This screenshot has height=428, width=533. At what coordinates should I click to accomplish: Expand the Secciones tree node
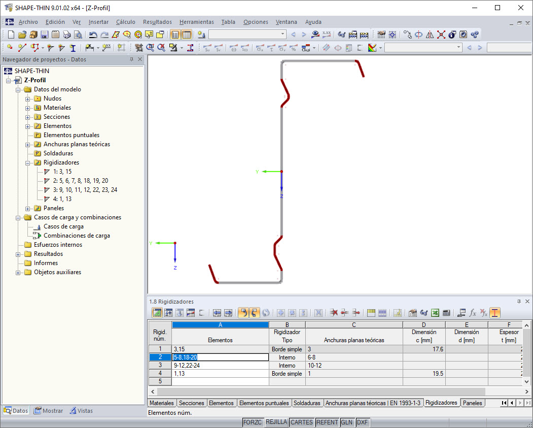[27, 117]
